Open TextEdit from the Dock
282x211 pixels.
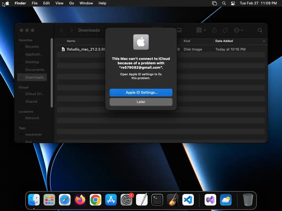tap(142, 200)
